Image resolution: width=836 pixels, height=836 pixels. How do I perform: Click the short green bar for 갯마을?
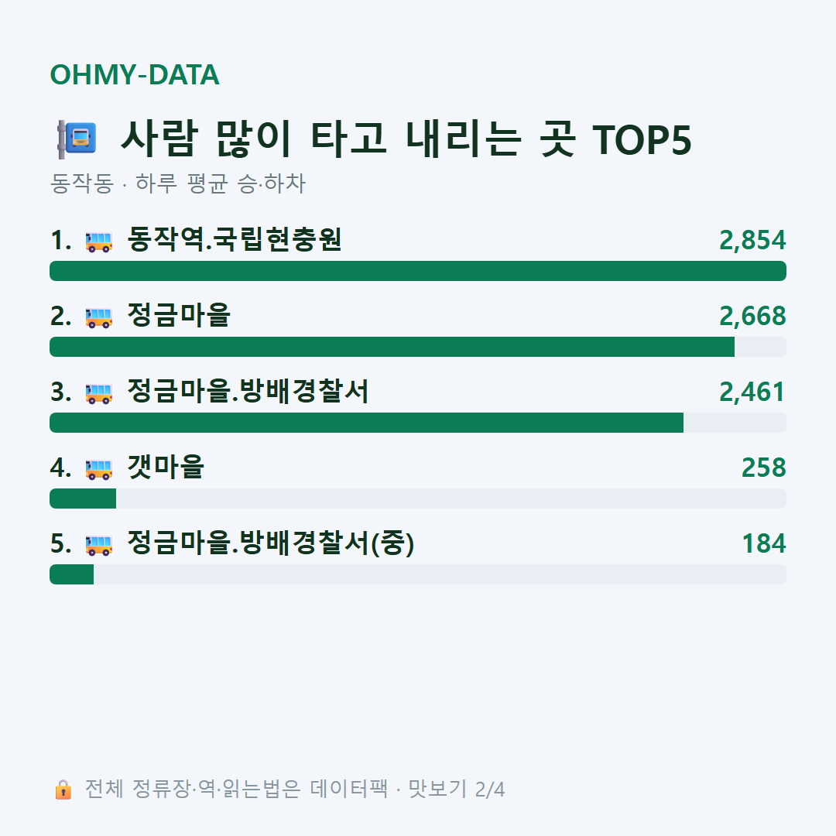click(83, 499)
